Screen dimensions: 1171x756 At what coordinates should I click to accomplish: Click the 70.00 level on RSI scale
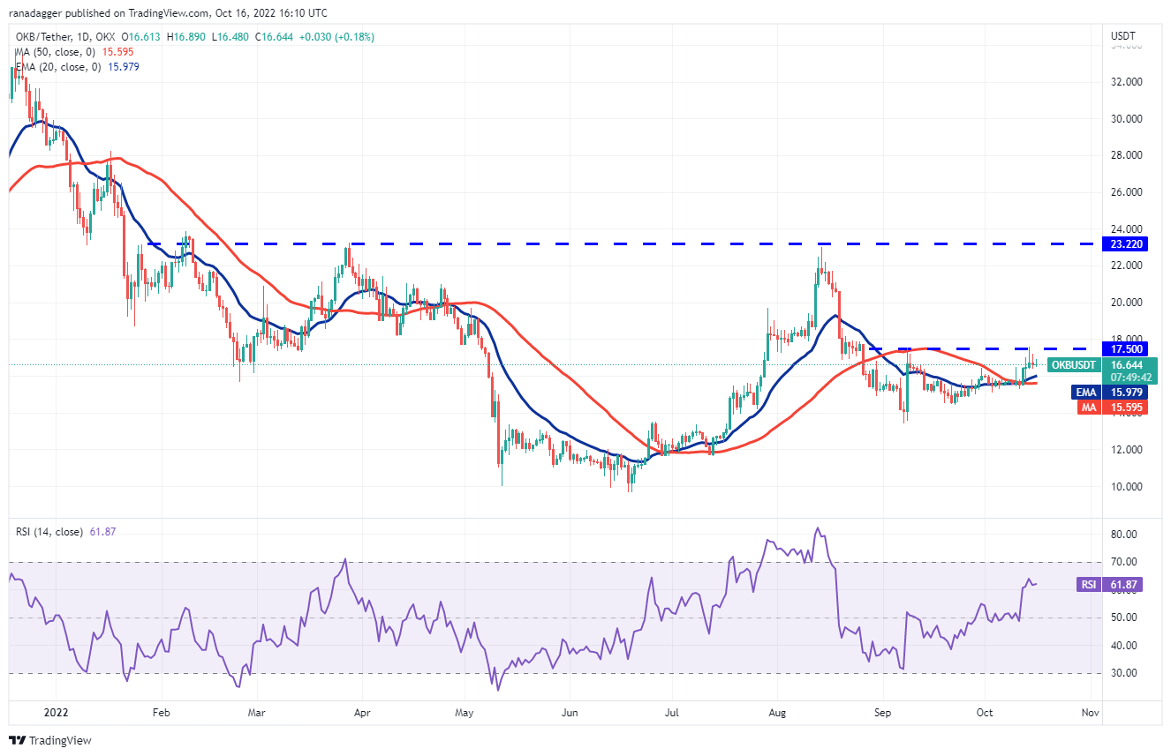pyautogui.click(x=1122, y=561)
